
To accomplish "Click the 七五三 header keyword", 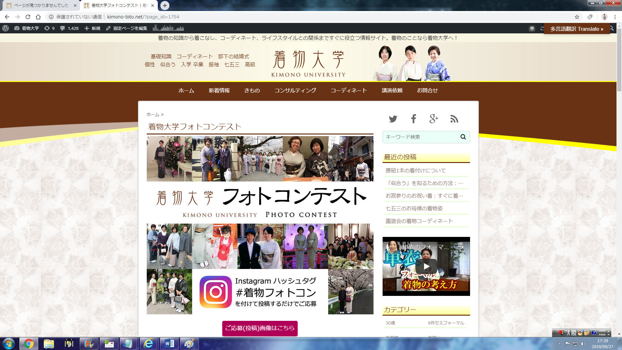I will (232, 64).
